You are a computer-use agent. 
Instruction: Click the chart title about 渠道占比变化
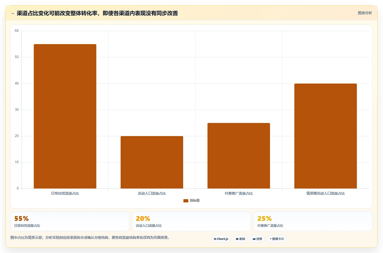[x=97, y=13]
